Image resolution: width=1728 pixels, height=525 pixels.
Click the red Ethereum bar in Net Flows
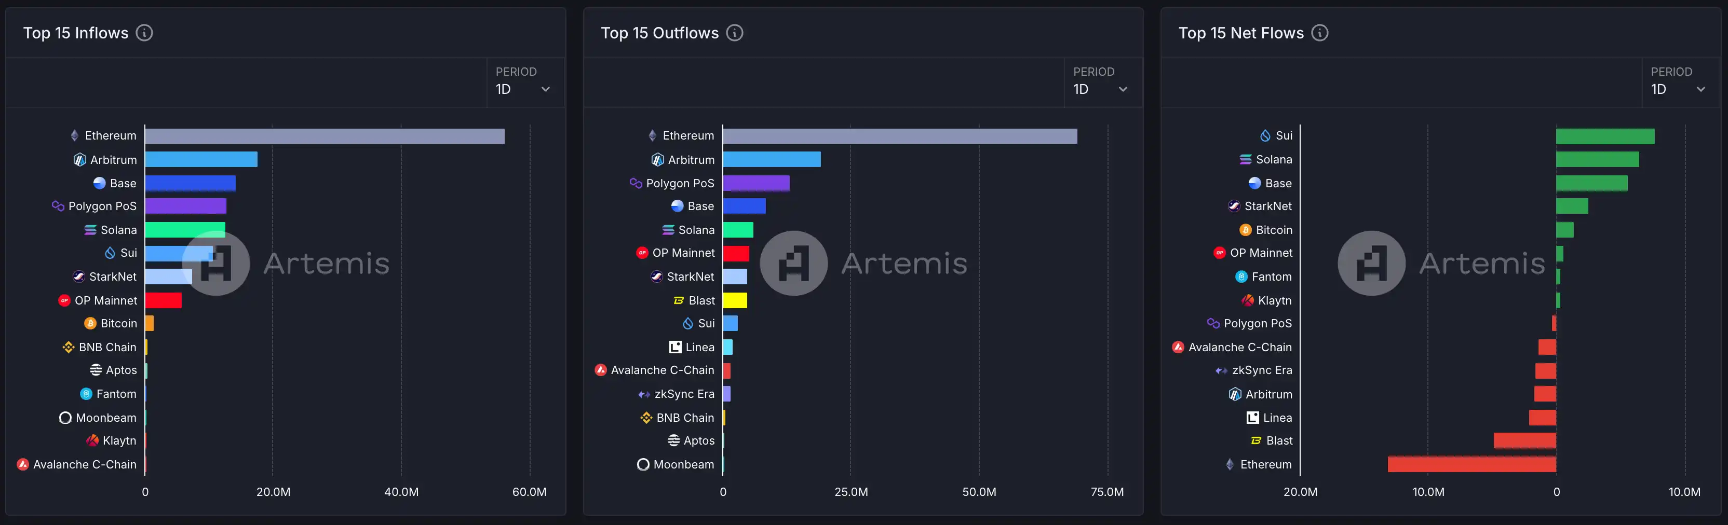(x=1471, y=464)
